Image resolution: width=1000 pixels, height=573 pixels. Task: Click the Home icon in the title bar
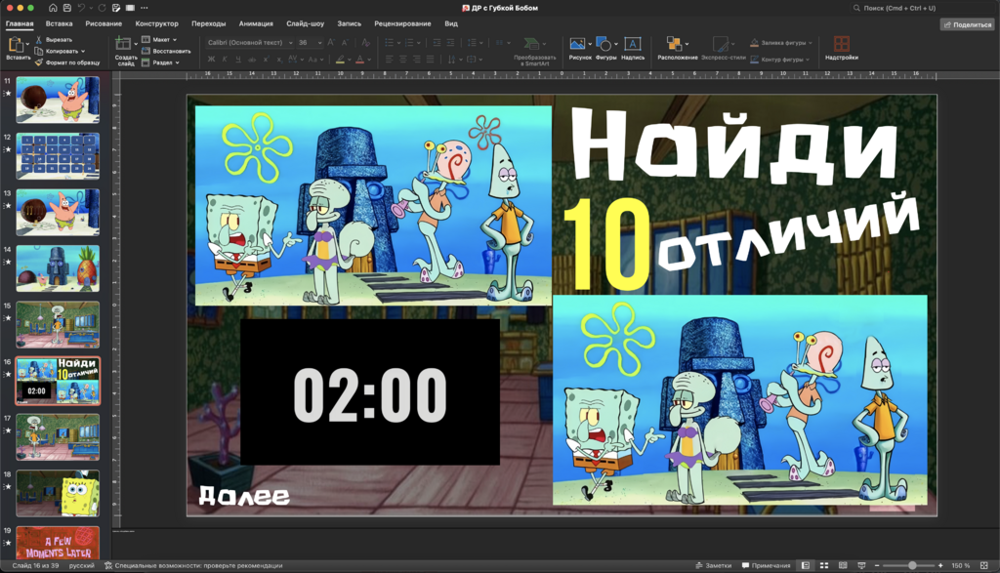53,8
